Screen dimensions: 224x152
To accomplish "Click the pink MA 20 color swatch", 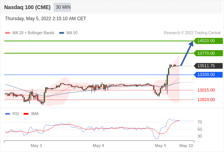I will coord(8,33).
